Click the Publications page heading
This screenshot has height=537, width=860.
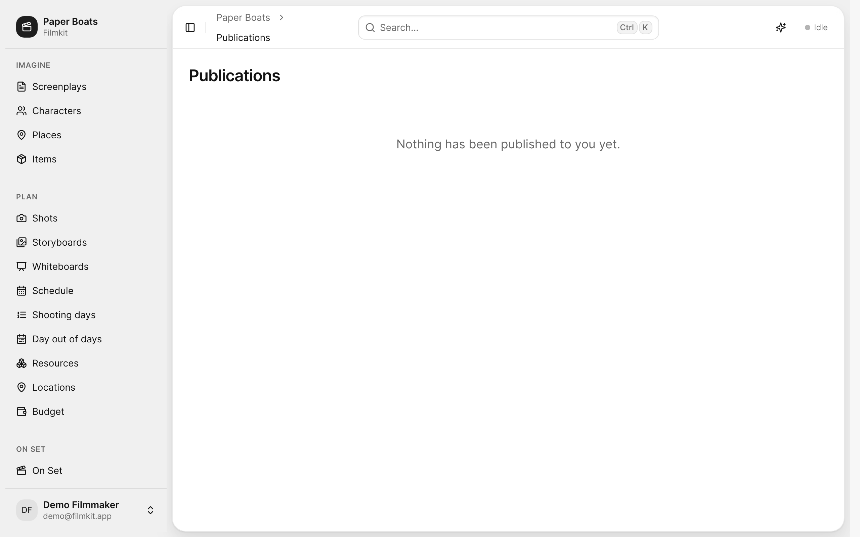click(x=234, y=76)
